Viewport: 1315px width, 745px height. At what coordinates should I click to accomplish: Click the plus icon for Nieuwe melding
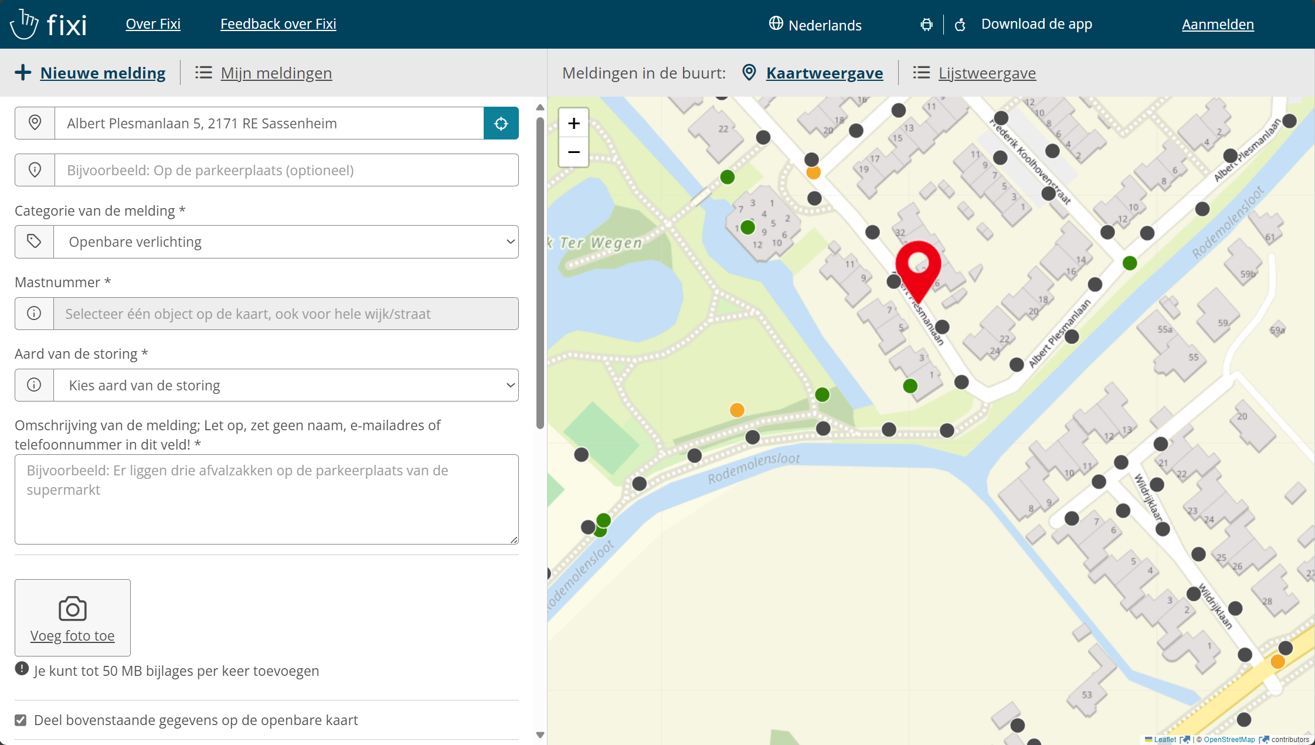pyautogui.click(x=23, y=73)
